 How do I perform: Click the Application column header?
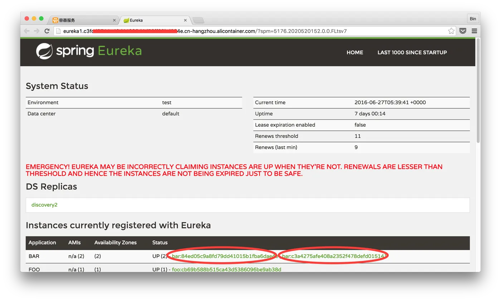(x=42, y=242)
